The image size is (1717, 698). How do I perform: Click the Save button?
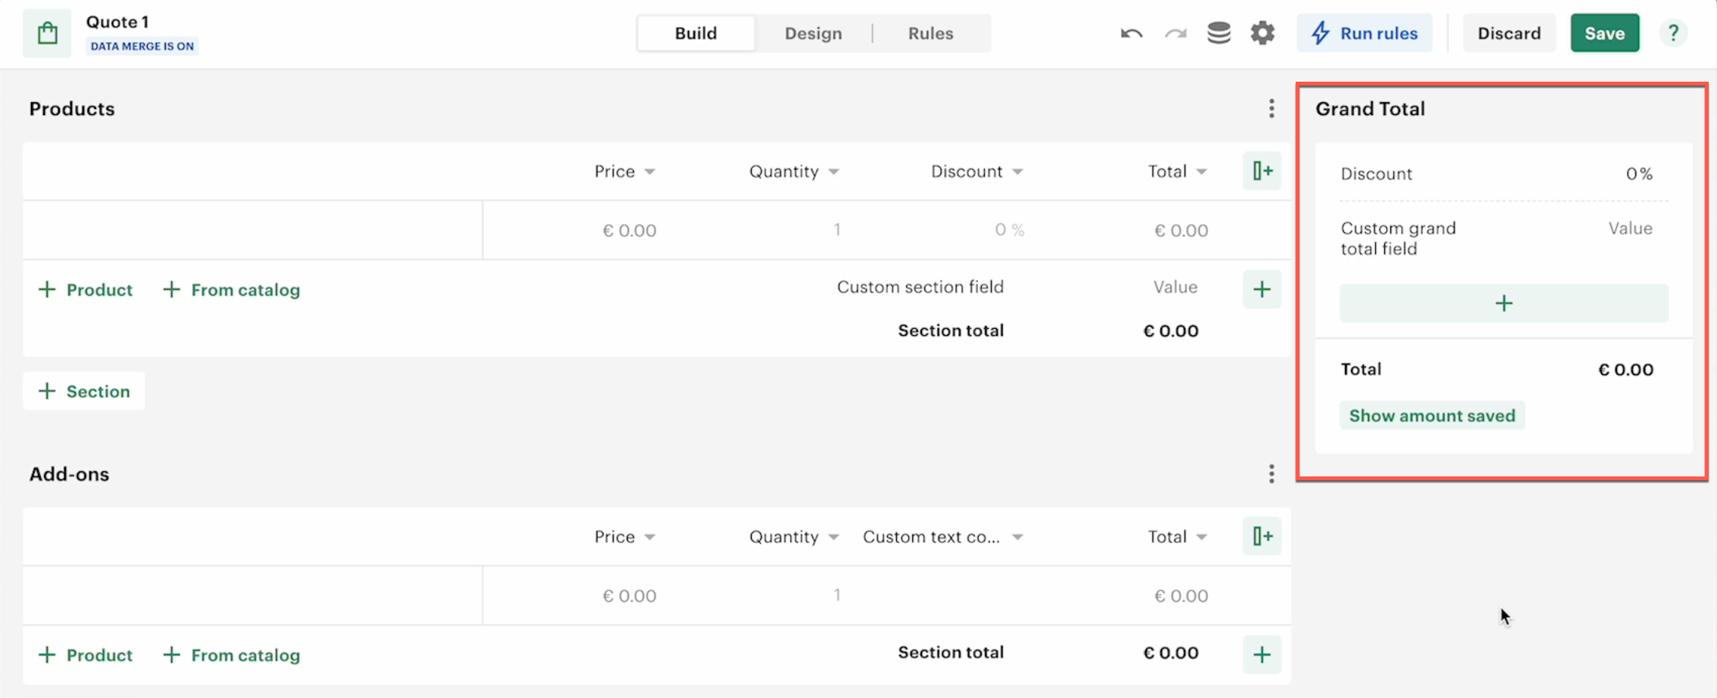pyautogui.click(x=1604, y=33)
